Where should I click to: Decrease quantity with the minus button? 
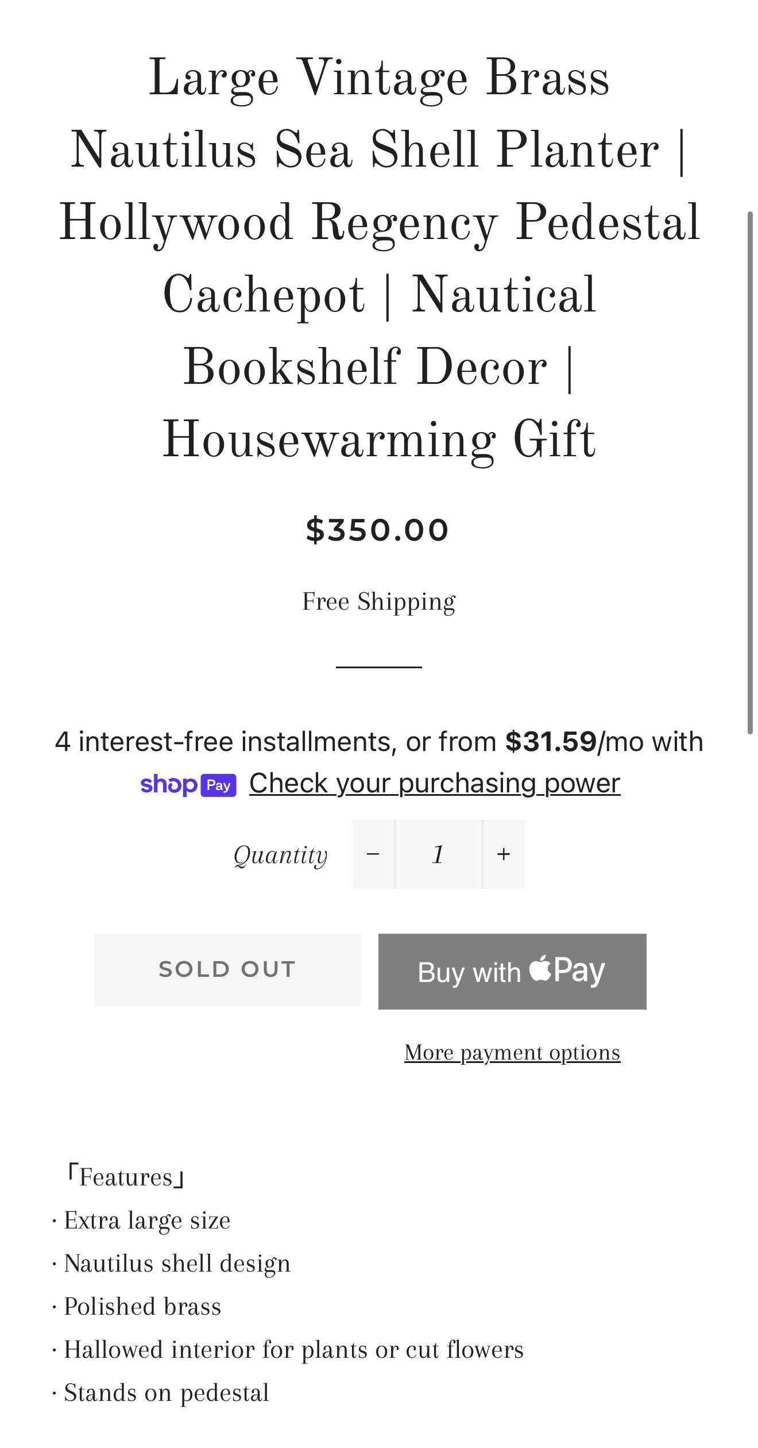373,854
